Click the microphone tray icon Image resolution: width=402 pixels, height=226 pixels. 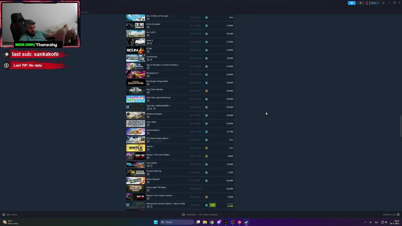pyautogui.click(x=370, y=222)
